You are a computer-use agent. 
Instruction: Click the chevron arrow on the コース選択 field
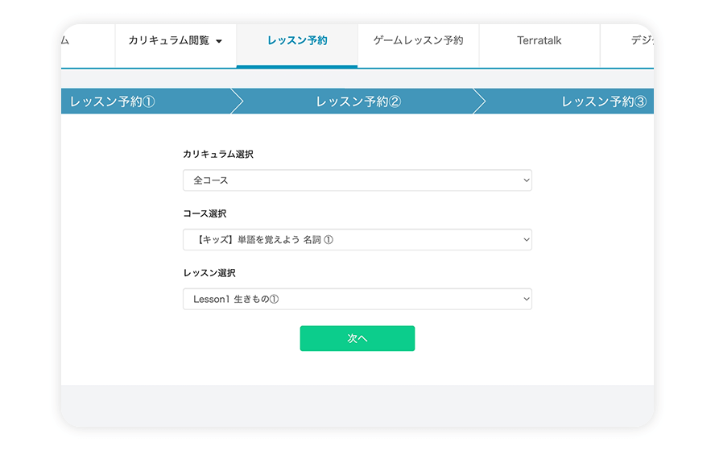click(527, 240)
